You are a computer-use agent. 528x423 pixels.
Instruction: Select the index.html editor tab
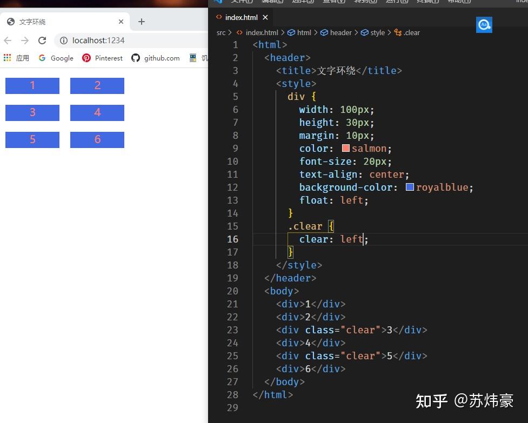pos(241,17)
